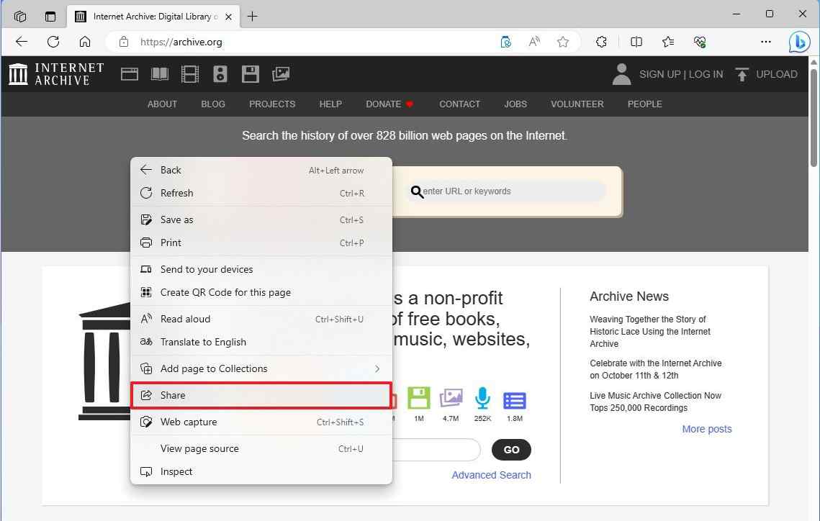Screen dimensions: 820x521
Task: Click the software floppy disk header icon
Action: (250, 74)
